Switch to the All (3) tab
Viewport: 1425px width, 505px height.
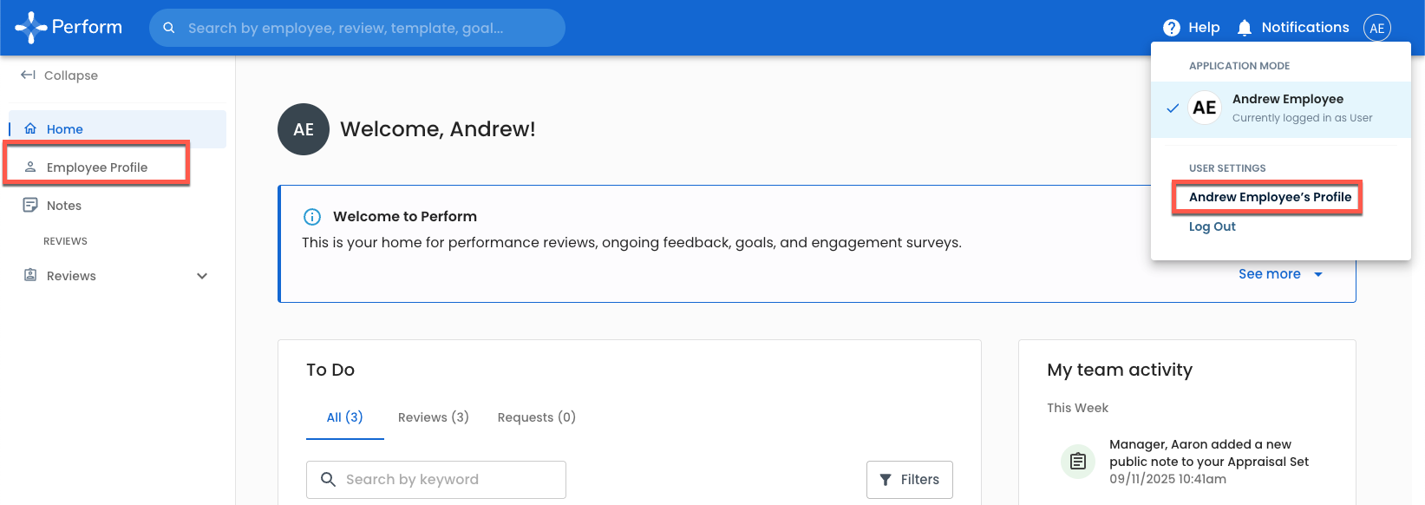[344, 417]
